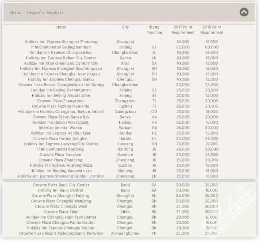
Task: Click Holiday Inn Baoji Central
Action: coord(61,190)
